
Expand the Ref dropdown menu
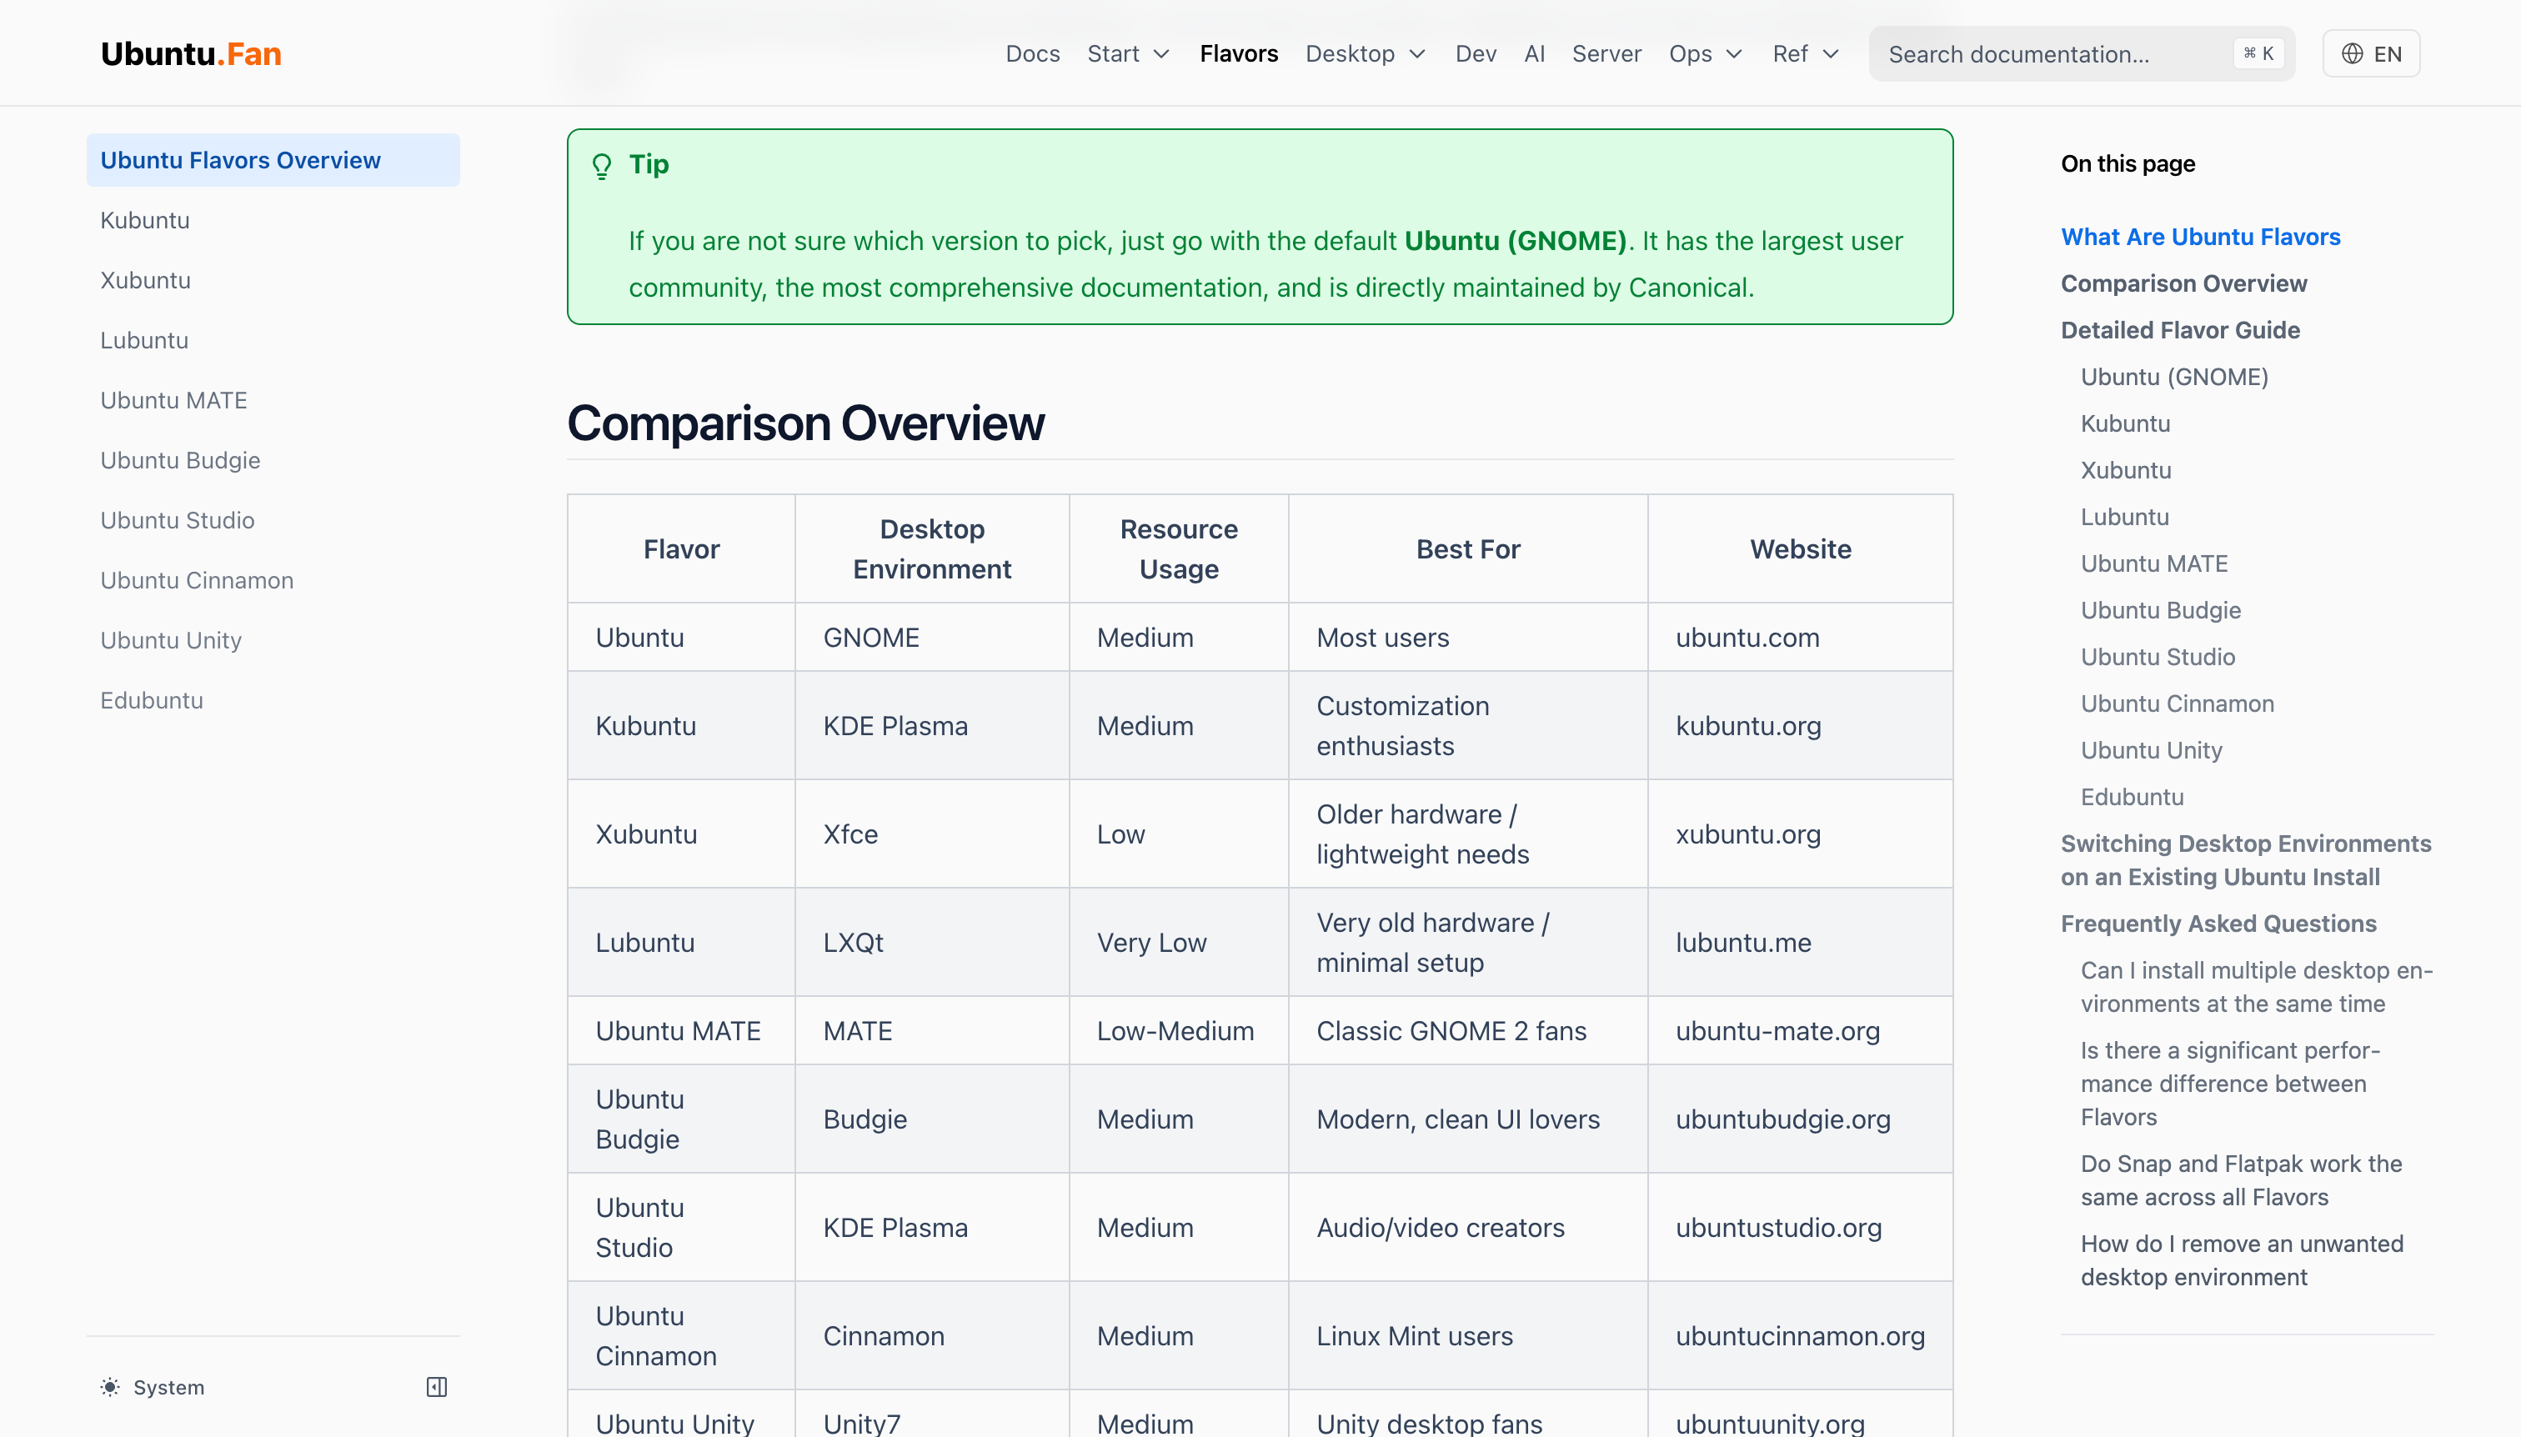(1807, 53)
